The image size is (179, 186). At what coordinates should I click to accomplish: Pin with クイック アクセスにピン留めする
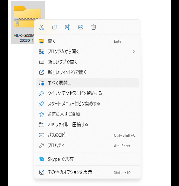[87, 93]
